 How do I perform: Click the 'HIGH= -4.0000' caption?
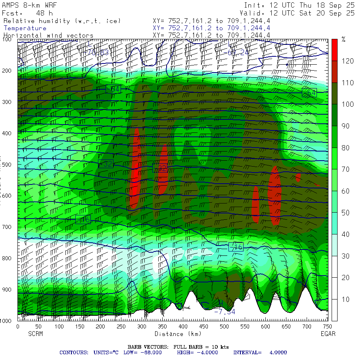198,353
